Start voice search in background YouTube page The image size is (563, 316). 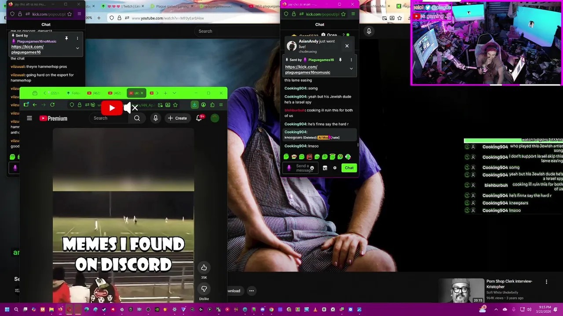369,31
